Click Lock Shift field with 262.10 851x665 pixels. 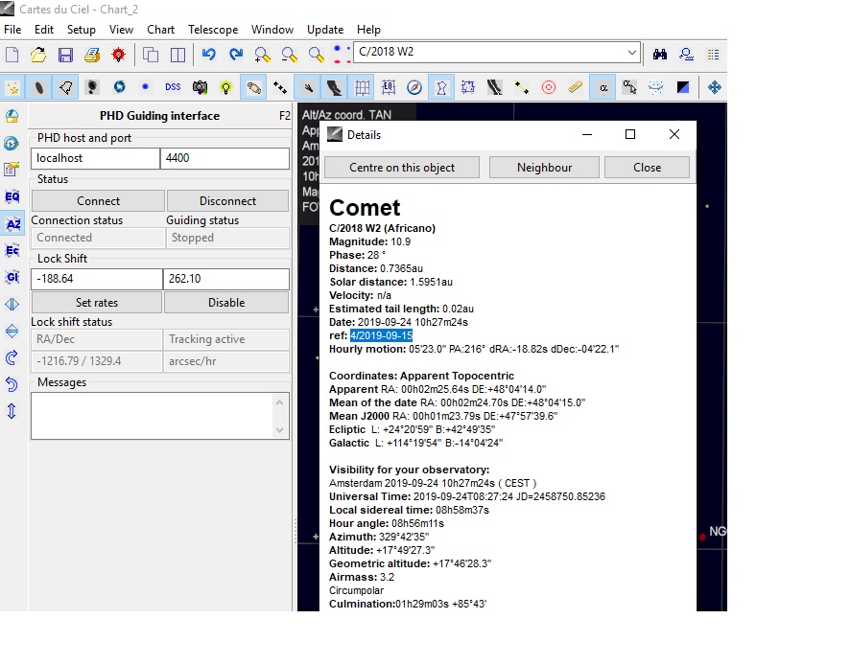click(x=225, y=279)
